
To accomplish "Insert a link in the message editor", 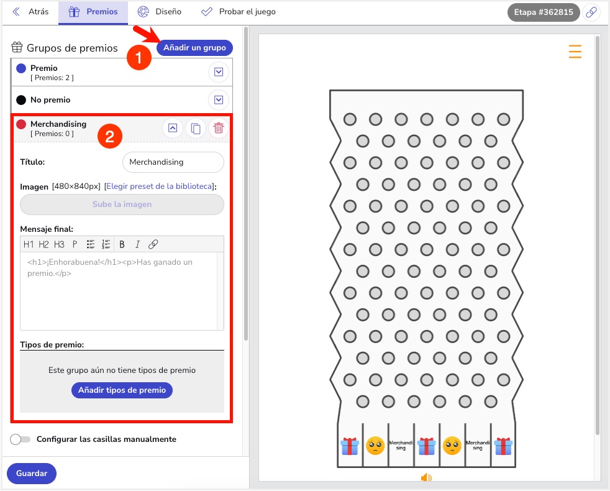I will (153, 244).
